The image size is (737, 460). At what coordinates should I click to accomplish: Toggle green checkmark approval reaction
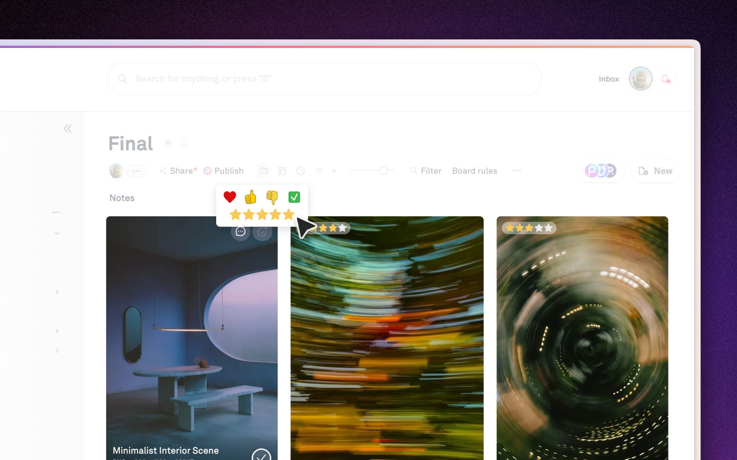tap(294, 197)
